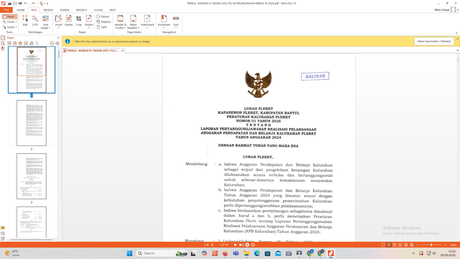This screenshot has width=460, height=259.
Task: Switch to the CLOUD ribbon tab
Action: 98,10
